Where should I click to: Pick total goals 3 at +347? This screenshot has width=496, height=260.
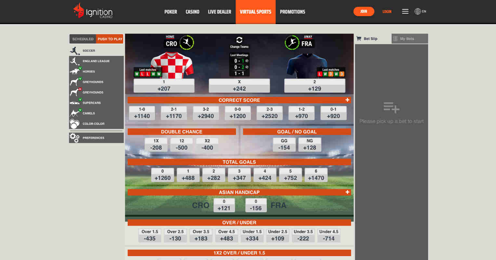239,175
